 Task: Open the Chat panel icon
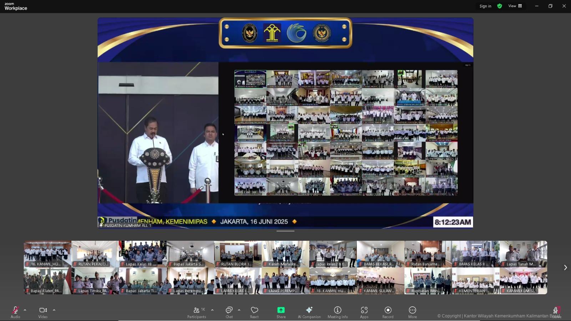coord(229,312)
